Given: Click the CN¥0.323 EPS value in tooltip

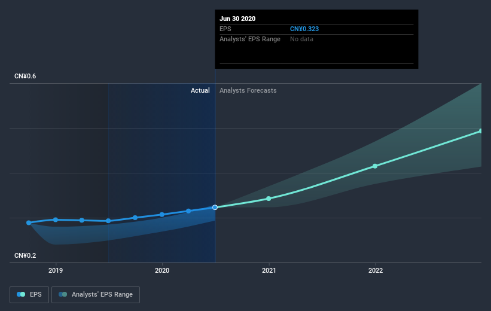Looking at the screenshot, I should (304, 29).
